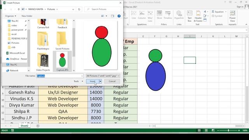The width and height of the screenshot is (249, 140).
Task: Select the blue oval shape in the worksheet
Action: [x=156, y=76]
